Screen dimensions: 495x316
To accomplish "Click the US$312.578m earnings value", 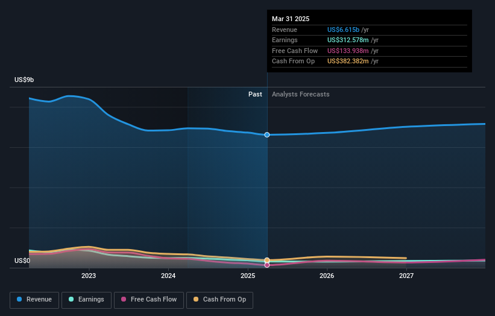I will coord(348,40).
